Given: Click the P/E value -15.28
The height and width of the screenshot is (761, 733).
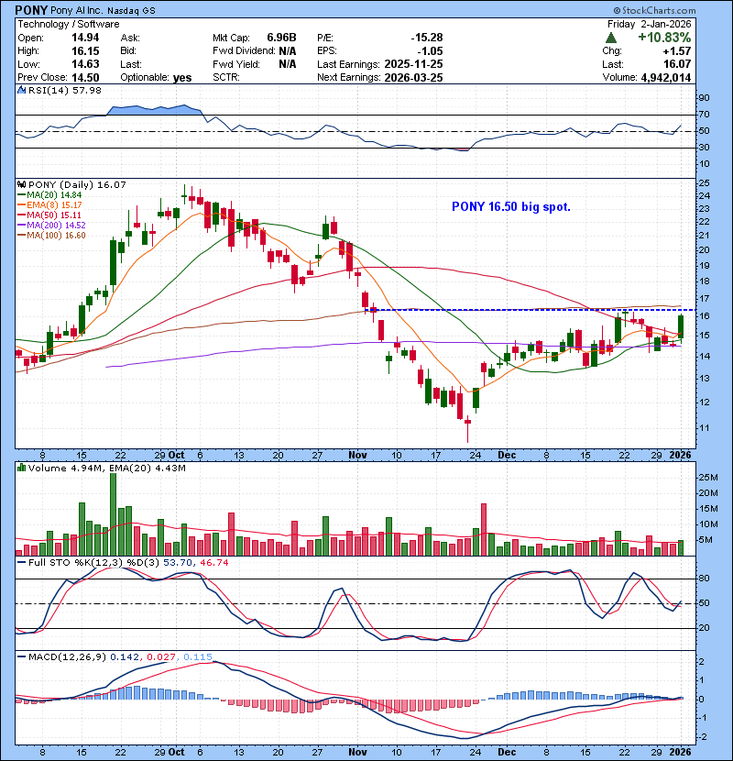Looking at the screenshot, I should click(426, 38).
